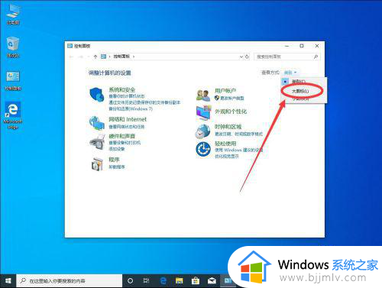Image resolution: width=382 pixels, height=288 pixels.
Task: Select This PC desktop icon
Action: 13,15
